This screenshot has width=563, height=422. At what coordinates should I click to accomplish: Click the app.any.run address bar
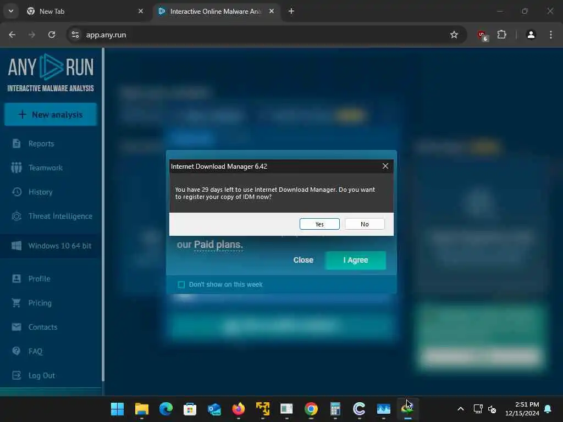(266, 35)
